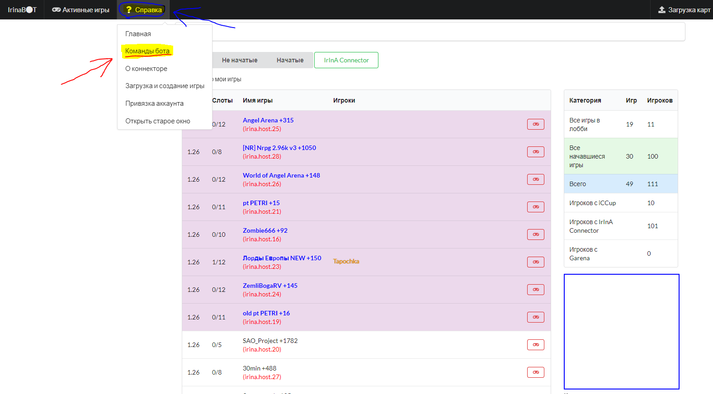Open the old pt PETRI +16 link
Screen dimensions: 713x394
[x=266, y=313]
